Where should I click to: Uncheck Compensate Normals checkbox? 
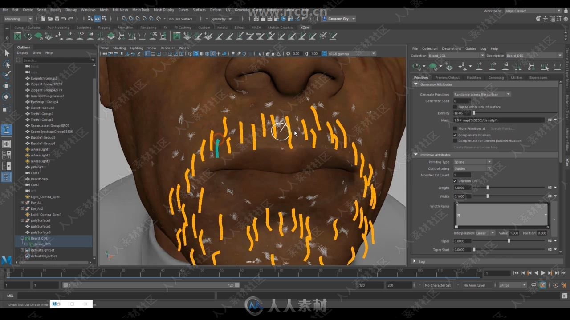(x=455, y=135)
